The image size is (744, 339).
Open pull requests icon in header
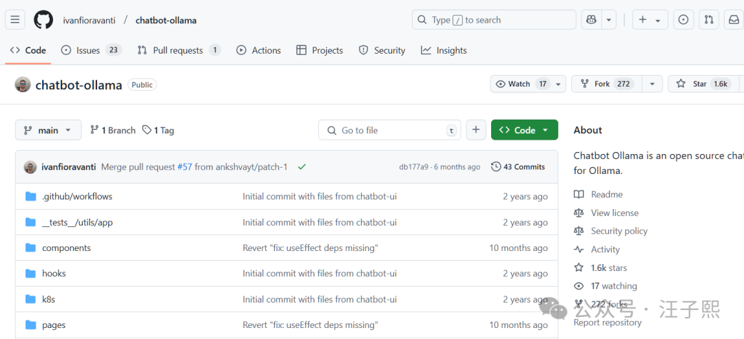(709, 20)
